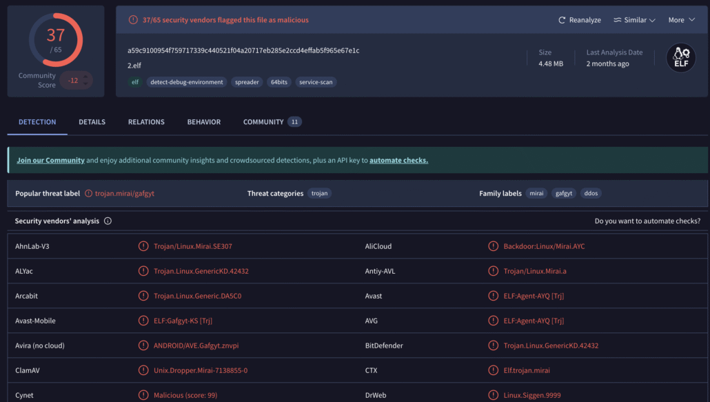
Task: Follow the Join our Community link
Action: pos(50,160)
